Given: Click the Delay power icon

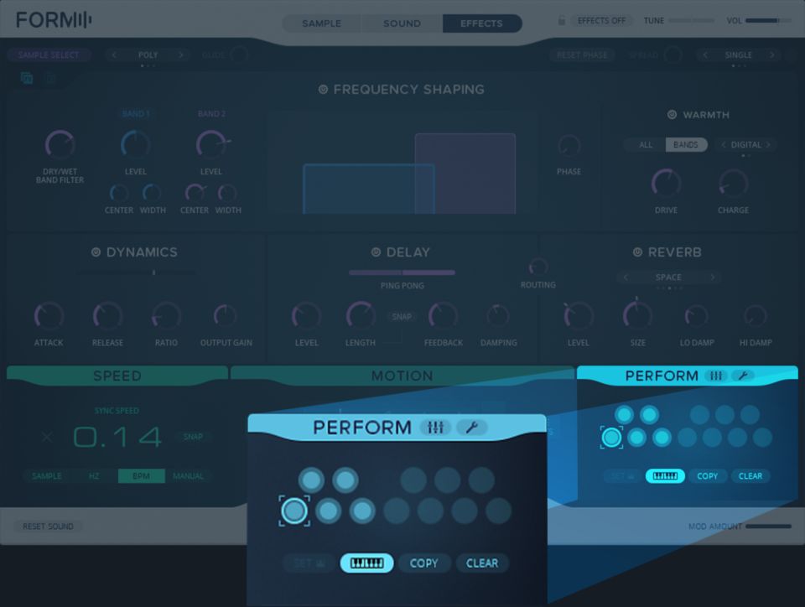Looking at the screenshot, I should tap(376, 252).
